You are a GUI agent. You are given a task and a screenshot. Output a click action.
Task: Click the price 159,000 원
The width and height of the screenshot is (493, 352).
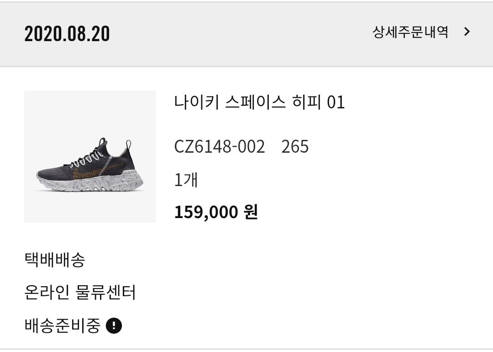216,212
